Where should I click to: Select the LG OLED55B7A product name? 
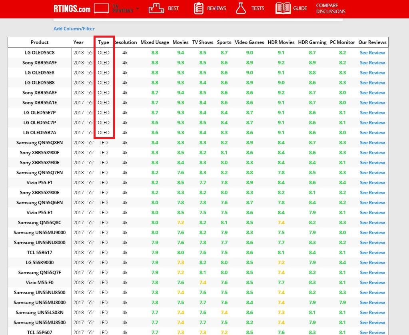click(40, 133)
